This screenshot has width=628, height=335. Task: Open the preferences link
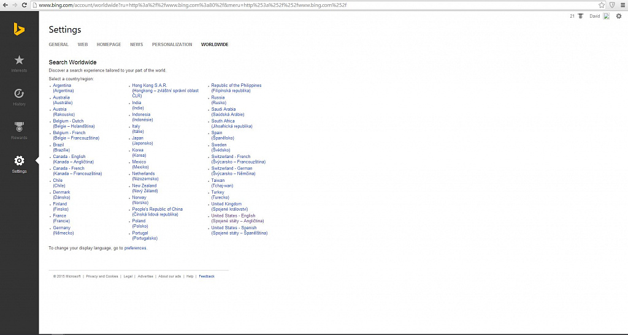(x=136, y=248)
